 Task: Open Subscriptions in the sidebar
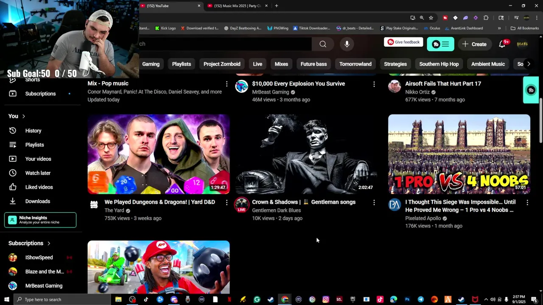tap(40, 94)
